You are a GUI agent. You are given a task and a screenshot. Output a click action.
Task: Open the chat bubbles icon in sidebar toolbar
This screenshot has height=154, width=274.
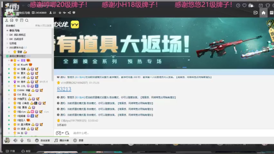coord(12,21)
